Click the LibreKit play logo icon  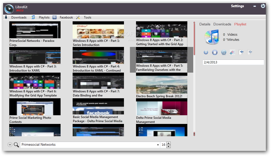(9, 9)
